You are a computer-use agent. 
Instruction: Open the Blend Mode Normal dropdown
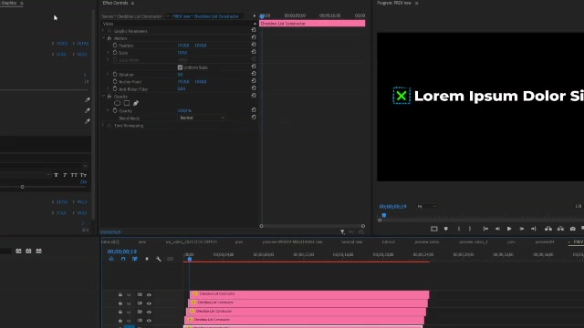[202, 118]
